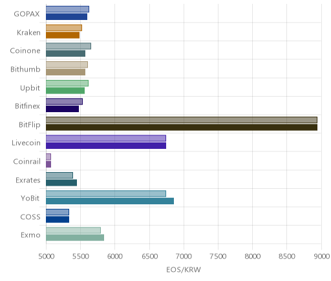The image size is (331, 281).
Task: Click the dark BitFlip bar
Action: pos(182,128)
